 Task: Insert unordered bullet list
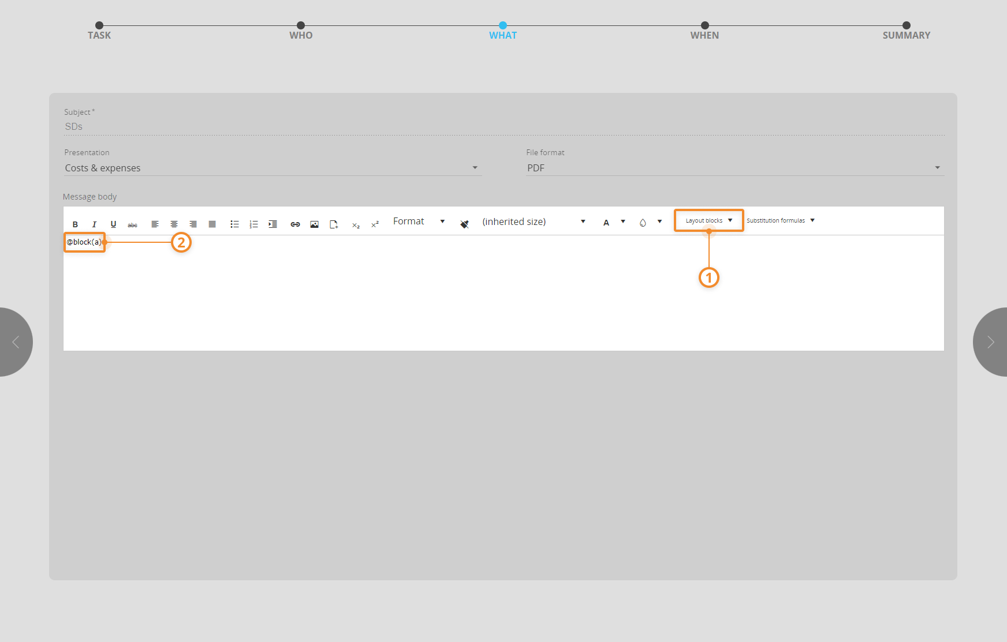pyautogui.click(x=234, y=224)
